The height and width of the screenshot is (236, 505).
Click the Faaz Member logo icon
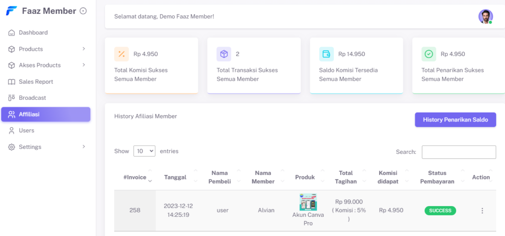pyautogui.click(x=11, y=11)
